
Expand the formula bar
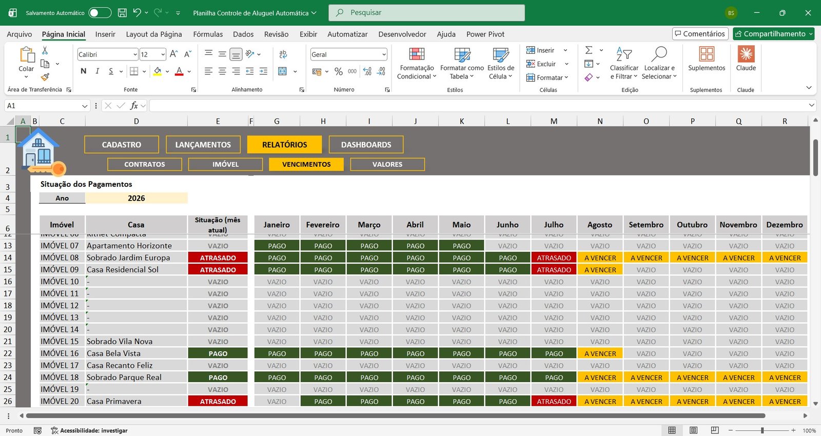click(811, 105)
